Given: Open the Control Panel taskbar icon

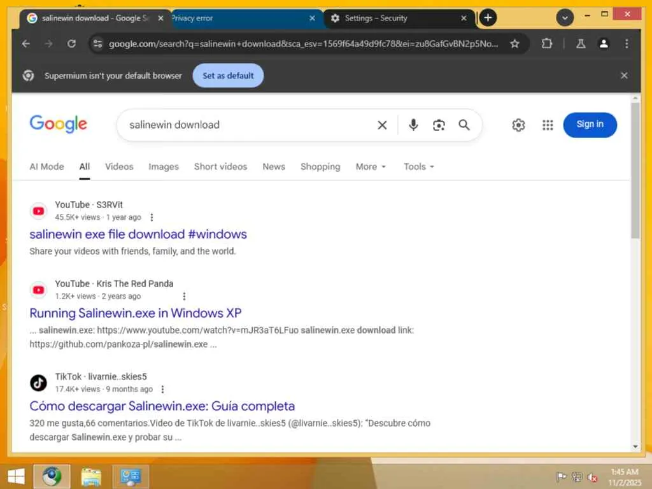Looking at the screenshot, I should (x=130, y=476).
